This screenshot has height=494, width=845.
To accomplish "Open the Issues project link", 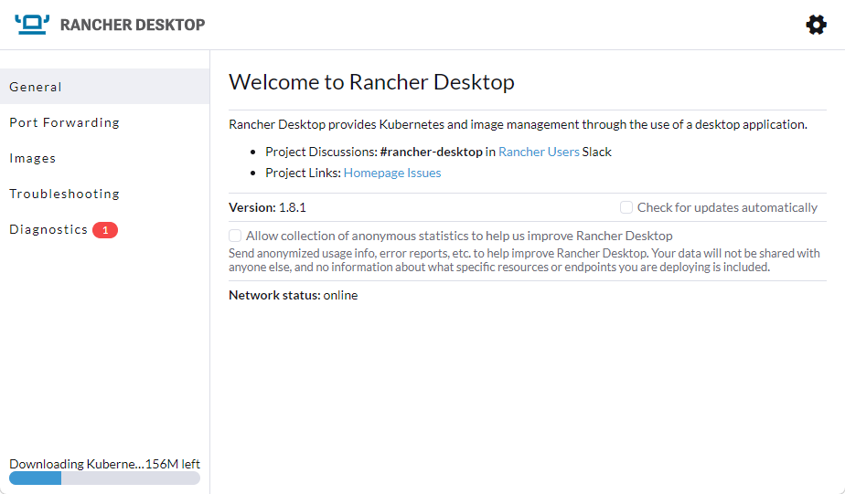I will pos(424,173).
